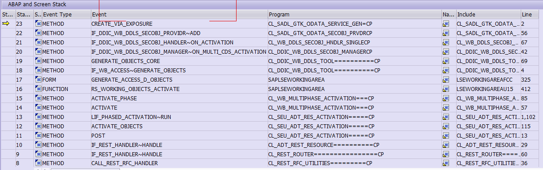Navigate icon in GENERATE_ACCESS_D_OBJECTS row

point(445,80)
